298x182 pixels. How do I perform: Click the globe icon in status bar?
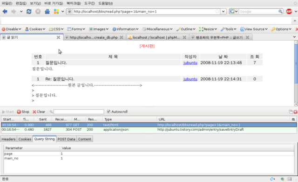pos(282,179)
